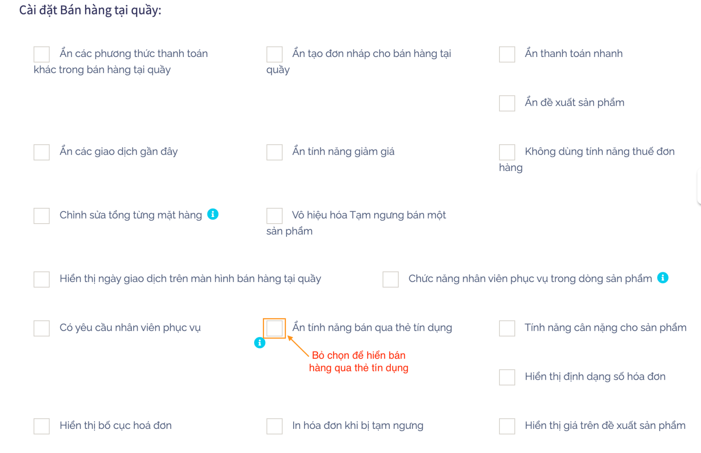The height and width of the screenshot is (453, 701).
Task: Check Ẩn tính năng giảm giá box
Action: (x=274, y=152)
